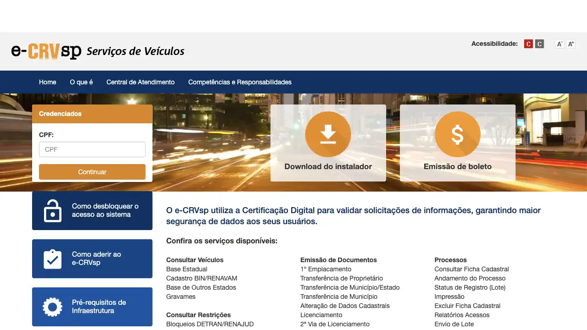Image resolution: width=587 pixels, height=330 pixels.
Task: Select Gravames text
Action: point(181,297)
